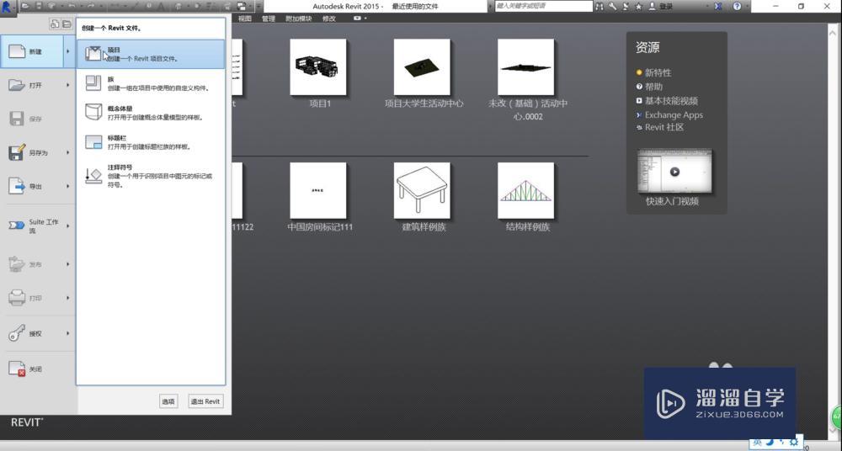Open the Revit application menu R button
Viewport: 842px width, 451px height.
8,7
